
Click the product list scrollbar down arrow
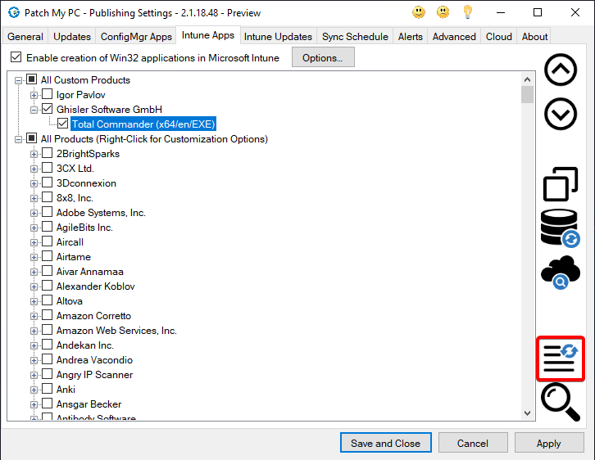point(528,414)
